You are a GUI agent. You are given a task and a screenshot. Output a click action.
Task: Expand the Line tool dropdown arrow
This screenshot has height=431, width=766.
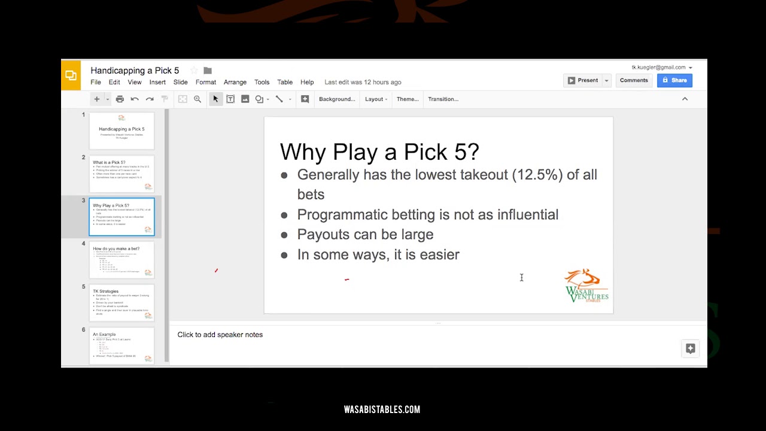290,99
